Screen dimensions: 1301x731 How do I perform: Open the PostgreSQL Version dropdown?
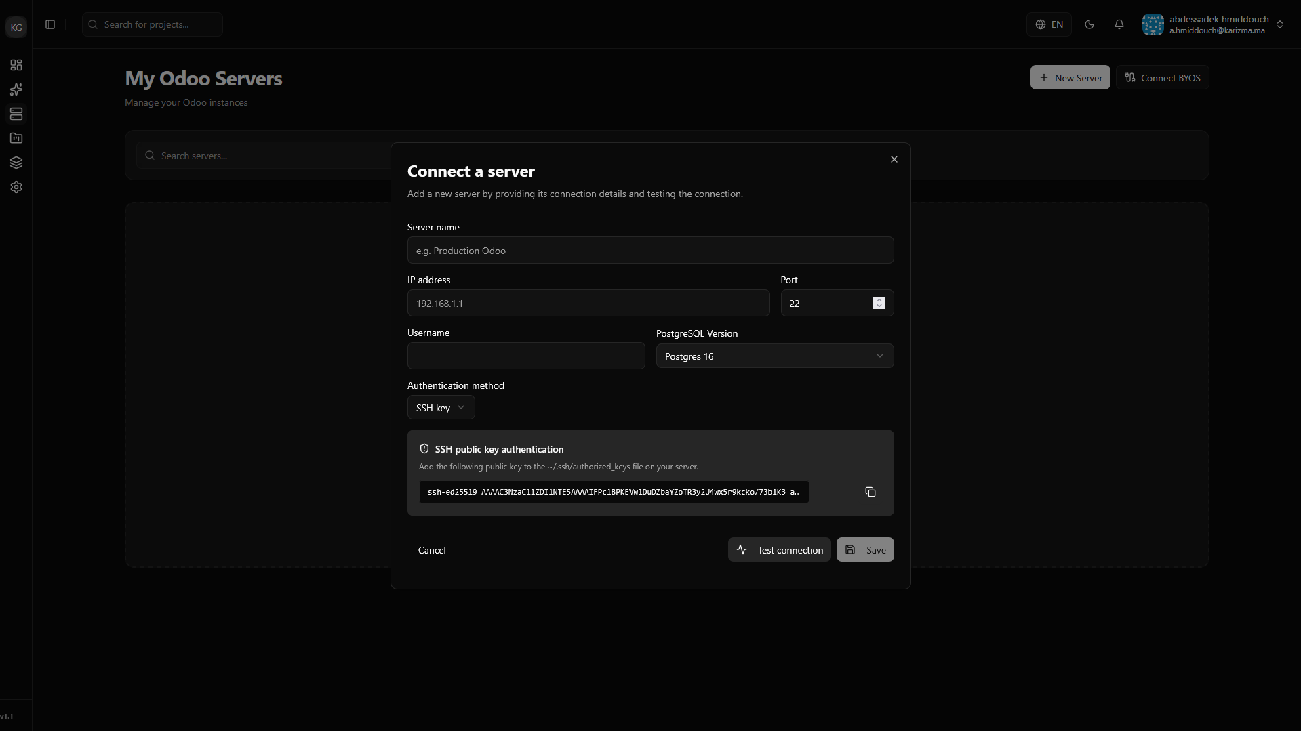point(774,356)
